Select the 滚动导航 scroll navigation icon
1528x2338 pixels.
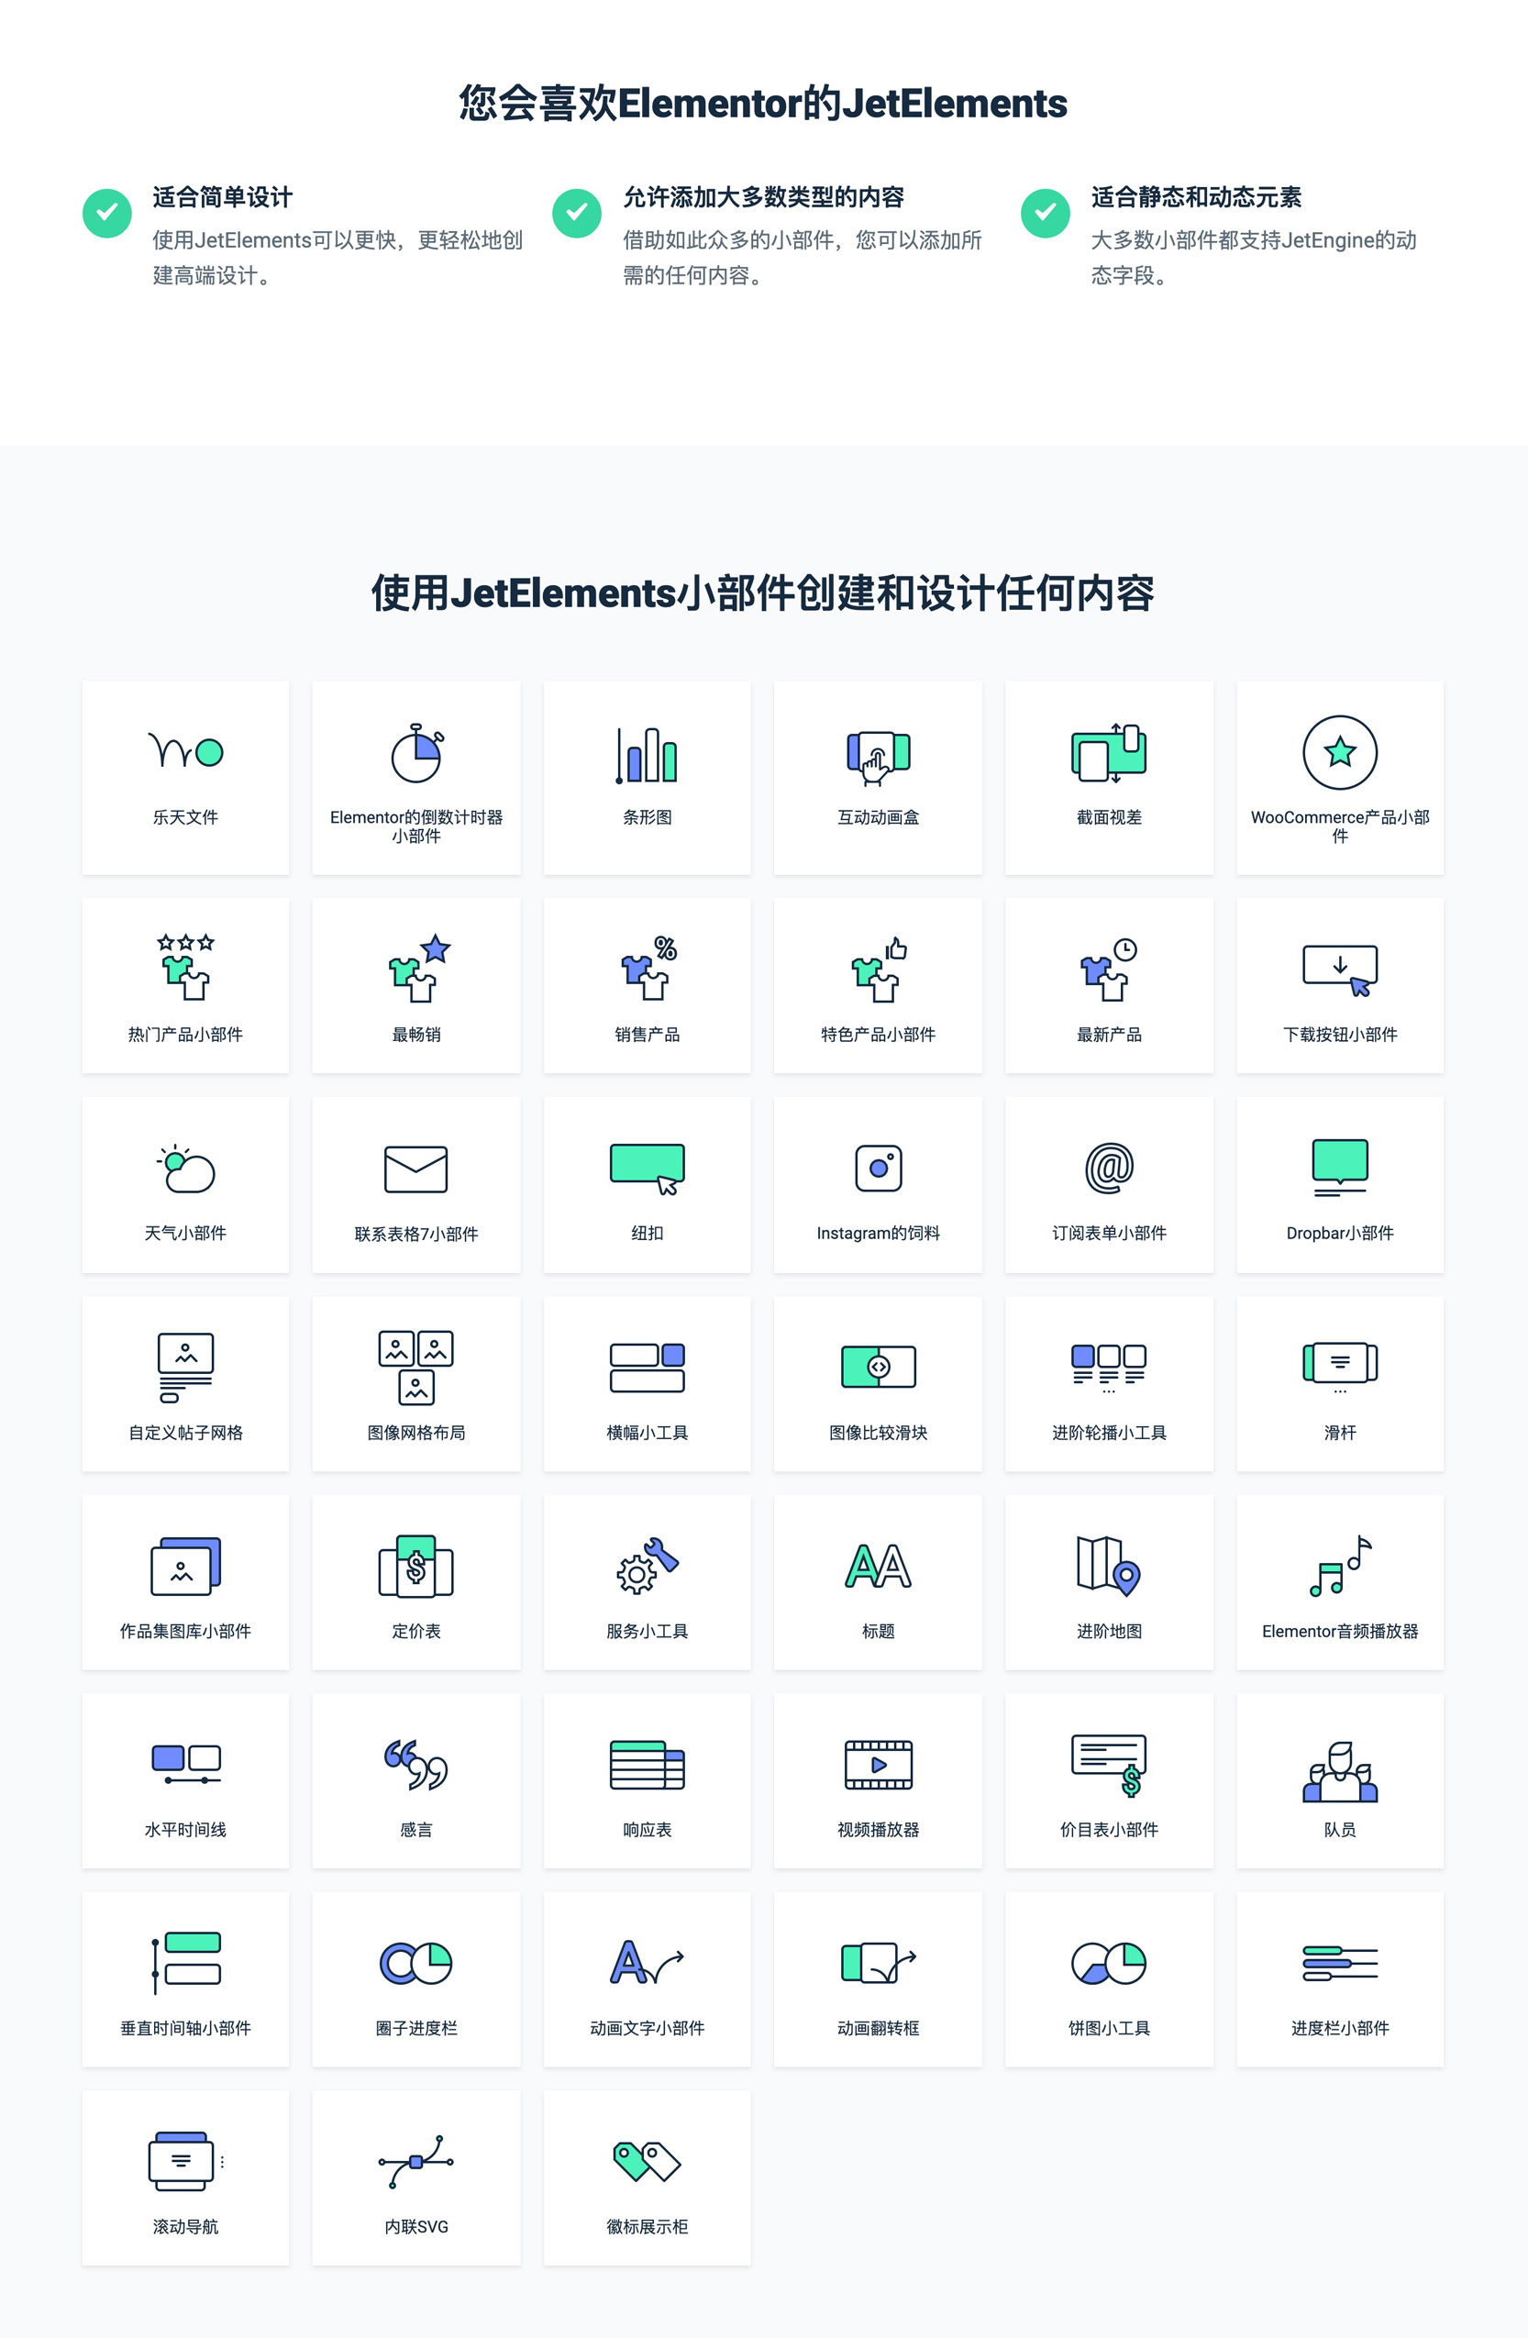point(185,2161)
